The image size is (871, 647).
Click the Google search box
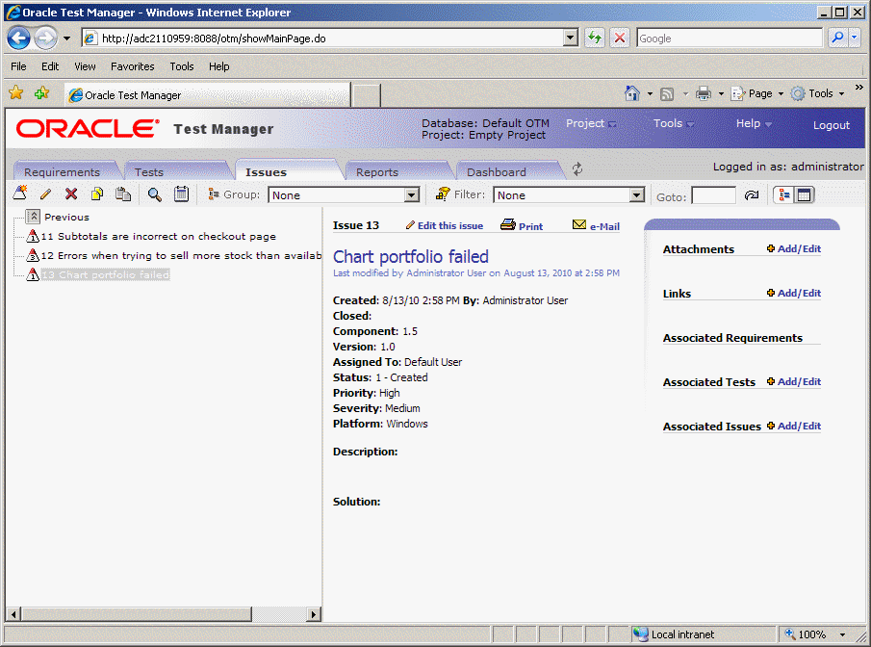pyautogui.click(x=730, y=38)
